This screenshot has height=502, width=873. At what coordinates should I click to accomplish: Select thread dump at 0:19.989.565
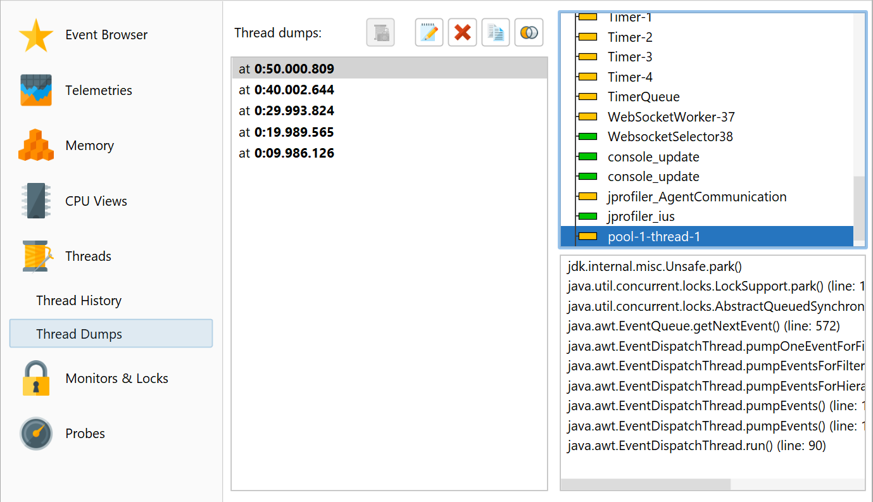click(389, 132)
